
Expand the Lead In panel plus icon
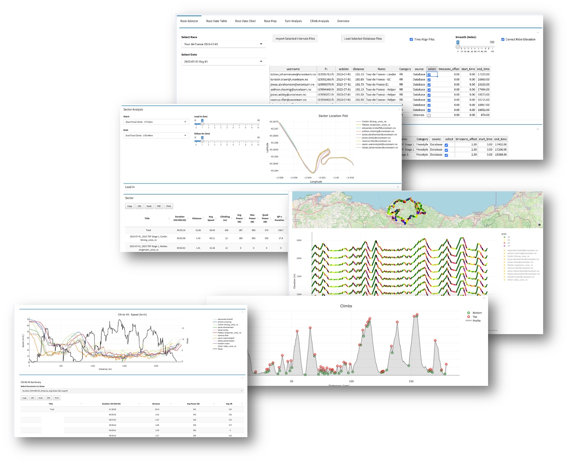coord(398,187)
